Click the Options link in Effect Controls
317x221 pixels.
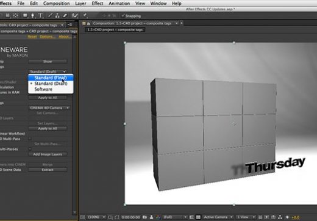coord(48,37)
